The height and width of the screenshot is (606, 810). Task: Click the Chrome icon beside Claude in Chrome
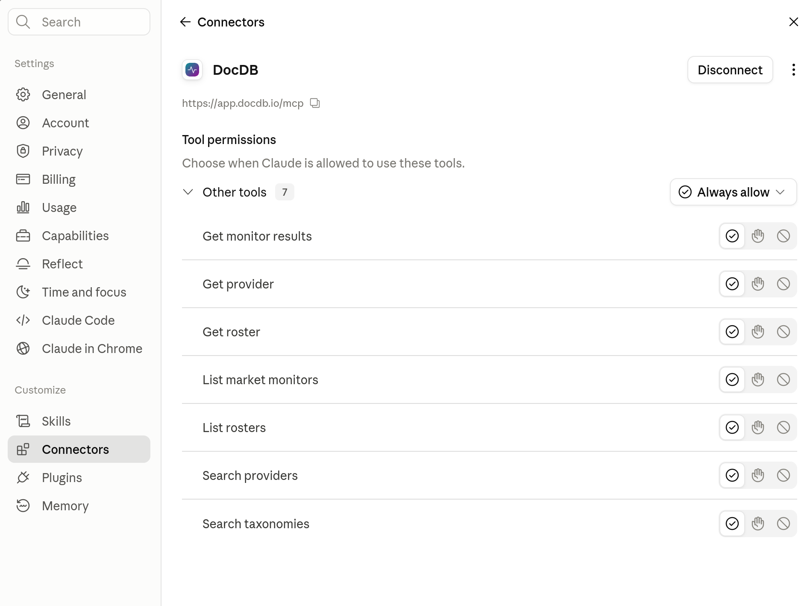[x=23, y=348]
